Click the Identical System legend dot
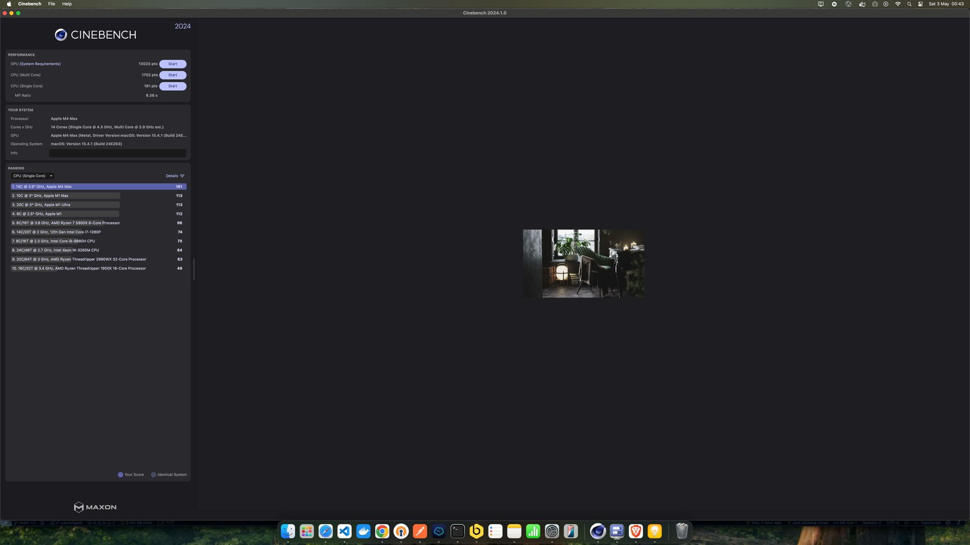 coord(154,475)
